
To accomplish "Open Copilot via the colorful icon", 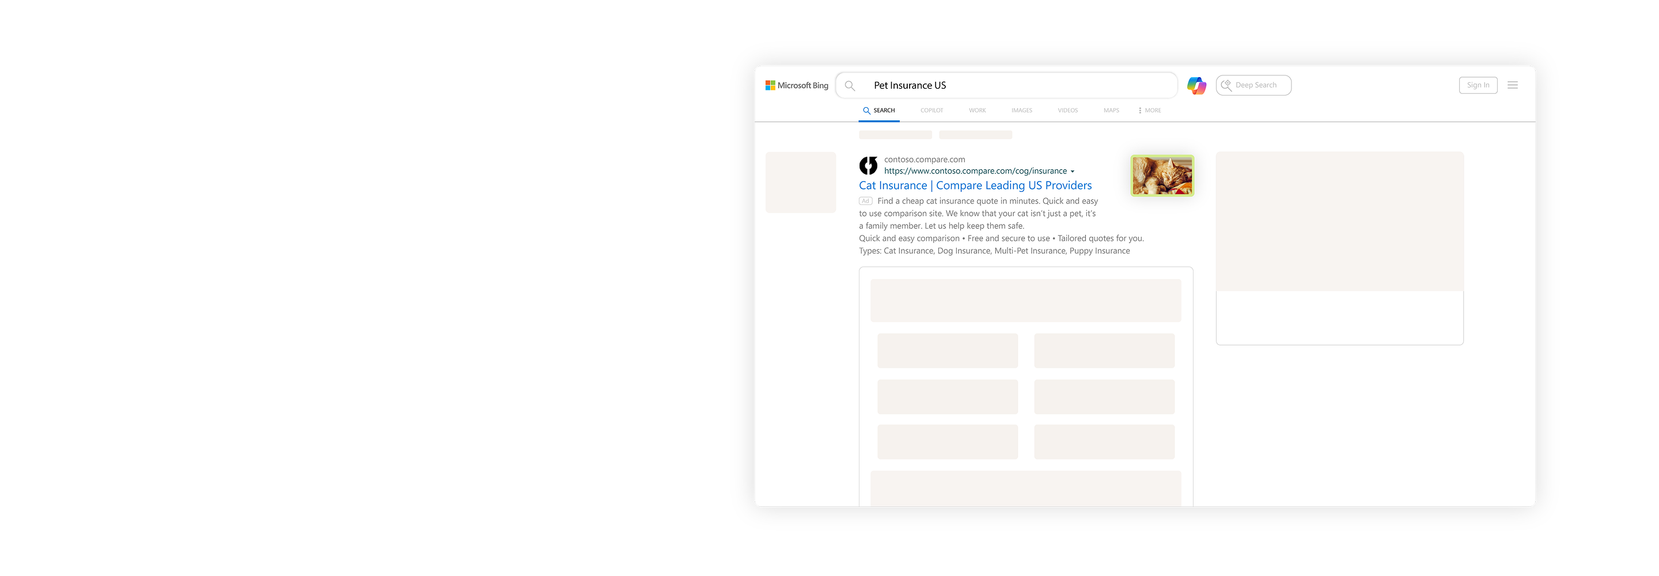I will click(x=1196, y=85).
